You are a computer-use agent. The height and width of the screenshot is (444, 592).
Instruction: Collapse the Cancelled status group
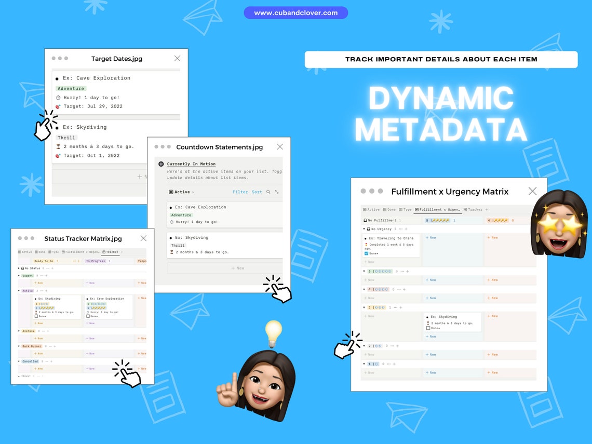19,361
